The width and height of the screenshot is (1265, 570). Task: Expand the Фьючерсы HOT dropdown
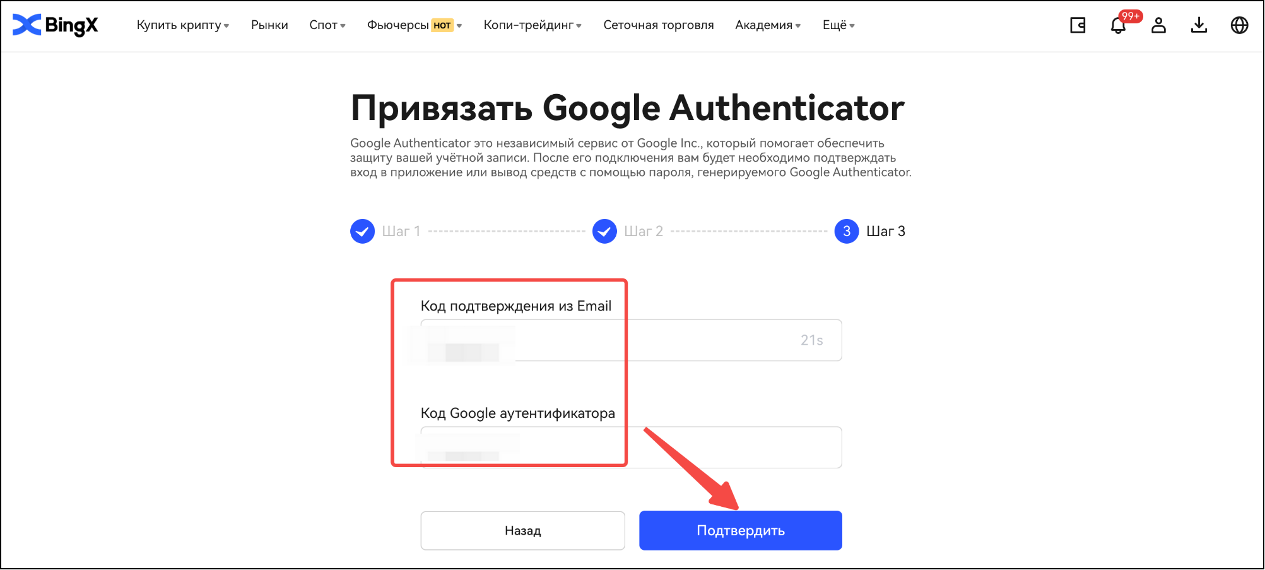coord(415,25)
